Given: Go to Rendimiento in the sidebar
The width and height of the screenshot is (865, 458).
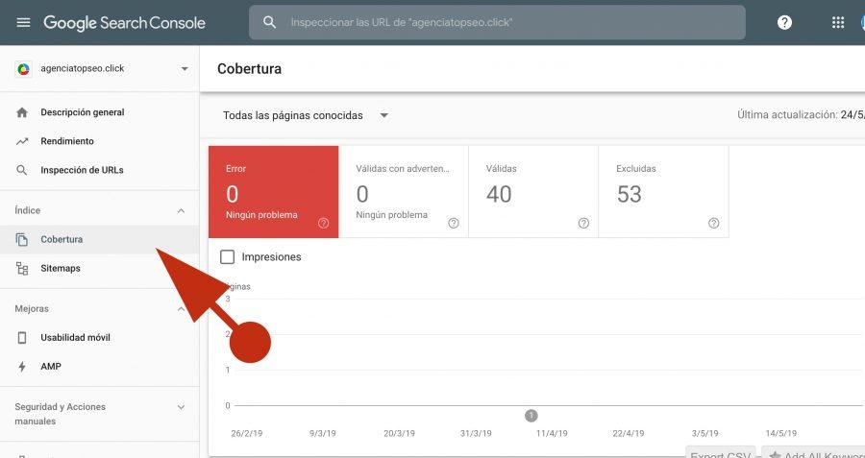Looking at the screenshot, I should 66,141.
